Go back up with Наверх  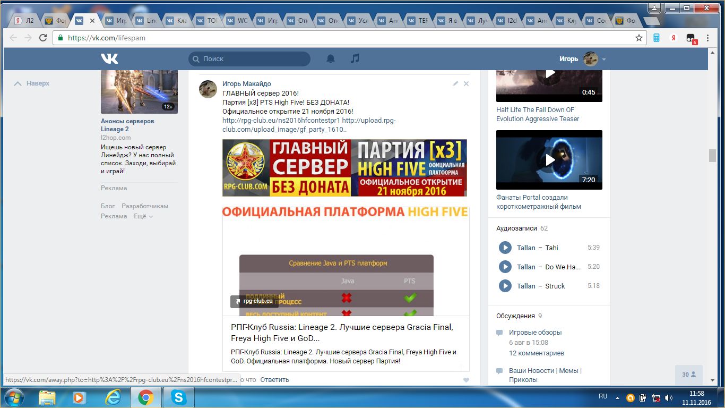tap(32, 83)
